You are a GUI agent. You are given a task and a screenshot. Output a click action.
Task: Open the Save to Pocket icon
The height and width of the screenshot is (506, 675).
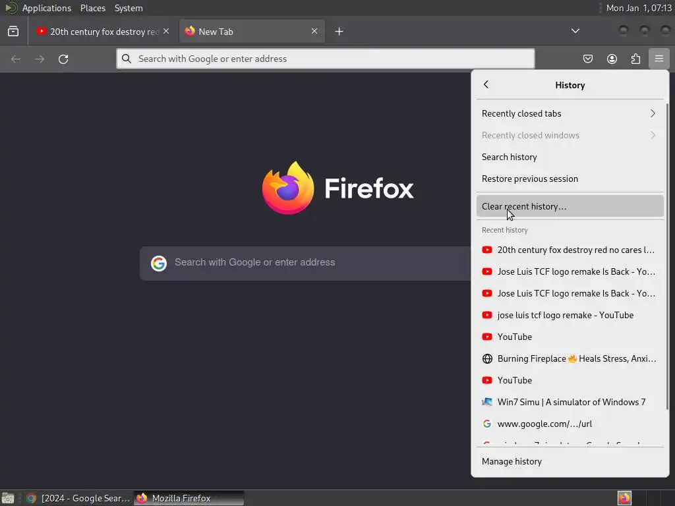point(587,59)
